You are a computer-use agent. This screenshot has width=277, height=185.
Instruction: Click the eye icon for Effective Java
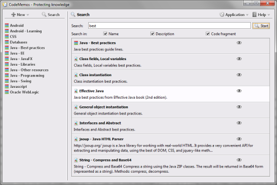pyautogui.click(x=239, y=91)
